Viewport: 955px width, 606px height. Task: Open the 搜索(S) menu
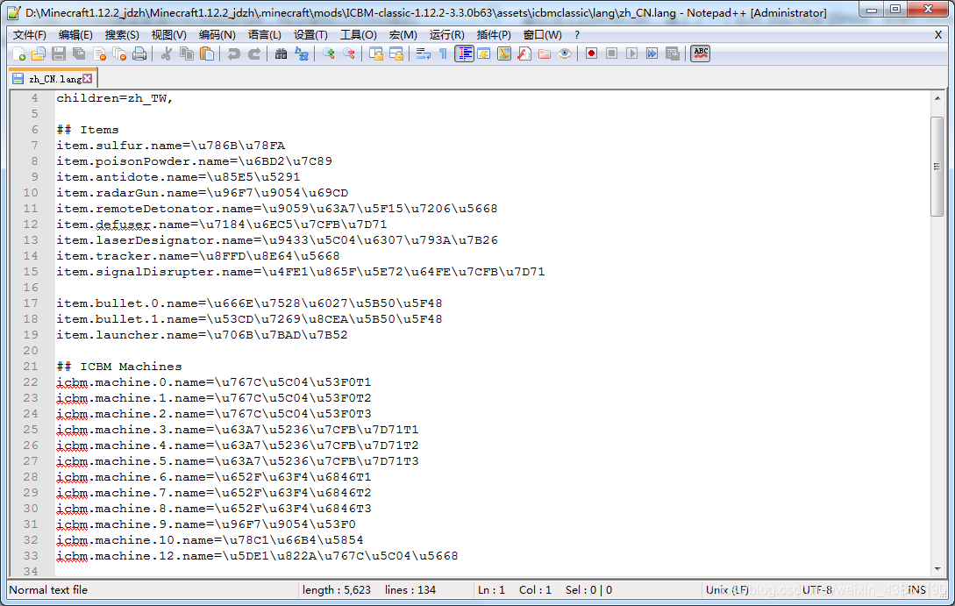coord(122,35)
